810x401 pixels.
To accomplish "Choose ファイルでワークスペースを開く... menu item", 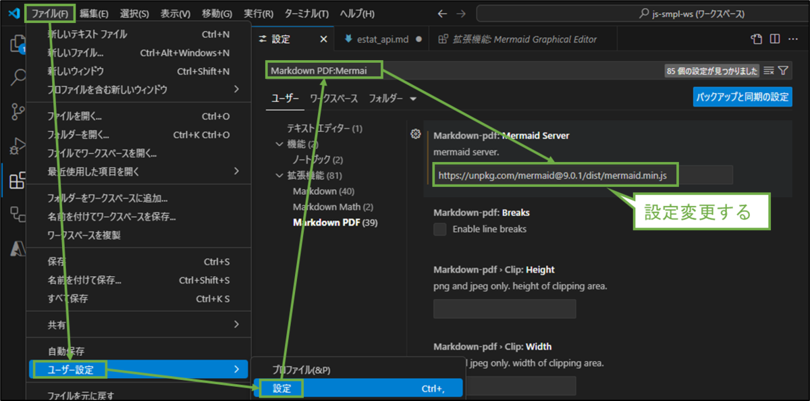I will pos(140,153).
